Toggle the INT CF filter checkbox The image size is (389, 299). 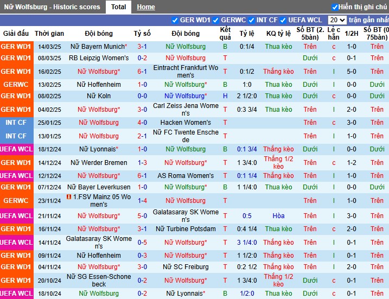point(251,20)
